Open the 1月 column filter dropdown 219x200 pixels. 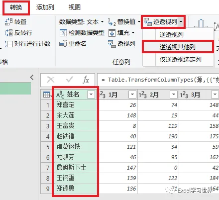pos(132,95)
